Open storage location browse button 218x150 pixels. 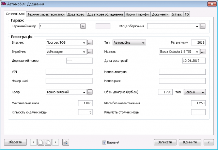point(203,26)
